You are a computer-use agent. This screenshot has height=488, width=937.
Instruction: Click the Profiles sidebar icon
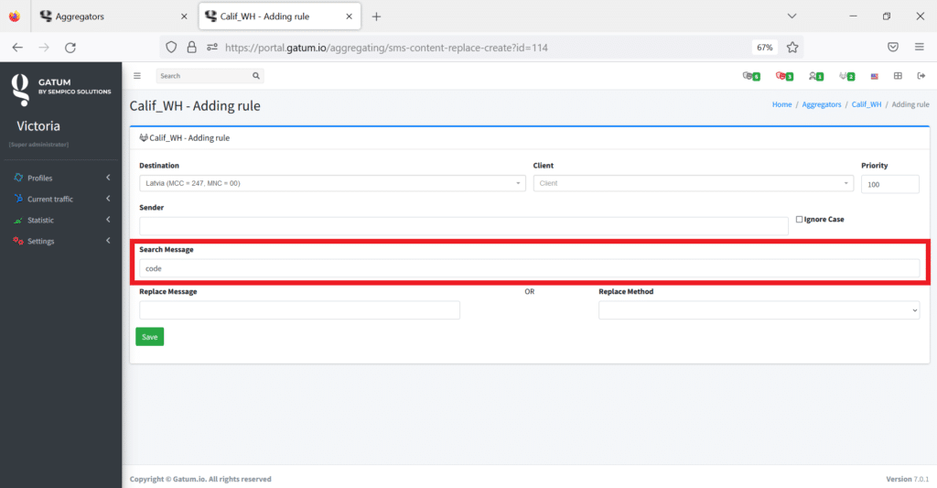[x=18, y=178]
